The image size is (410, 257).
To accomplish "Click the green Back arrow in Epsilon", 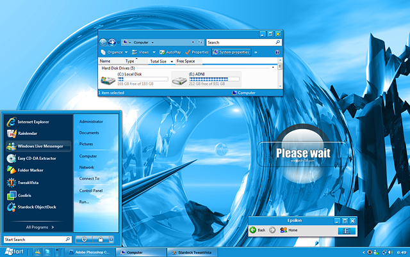I will 253,230.
